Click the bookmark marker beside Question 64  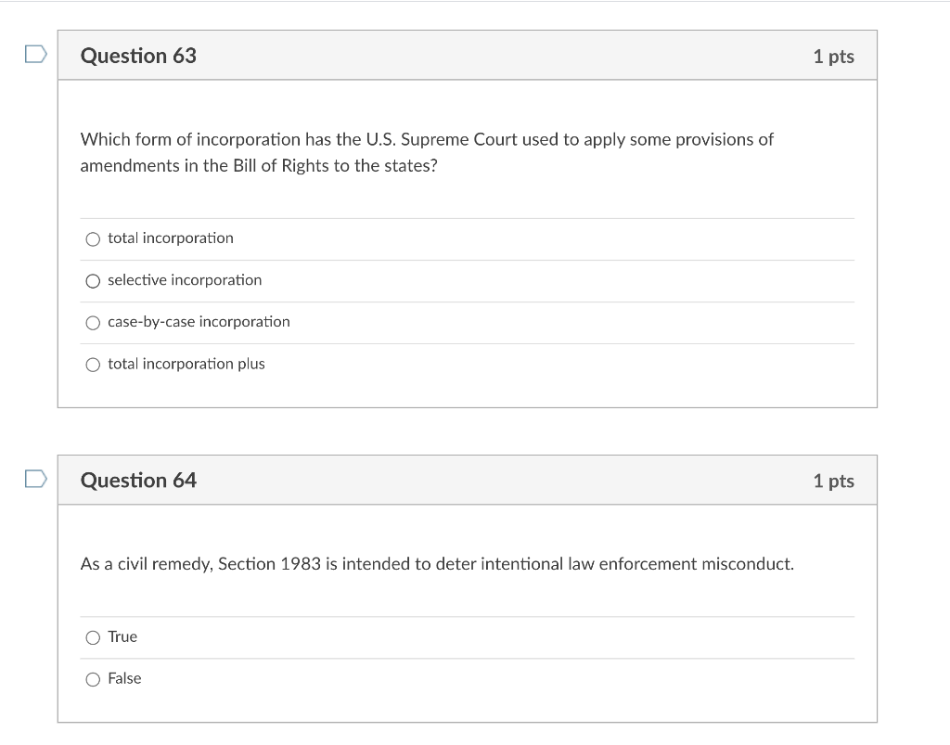tap(34, 480)
